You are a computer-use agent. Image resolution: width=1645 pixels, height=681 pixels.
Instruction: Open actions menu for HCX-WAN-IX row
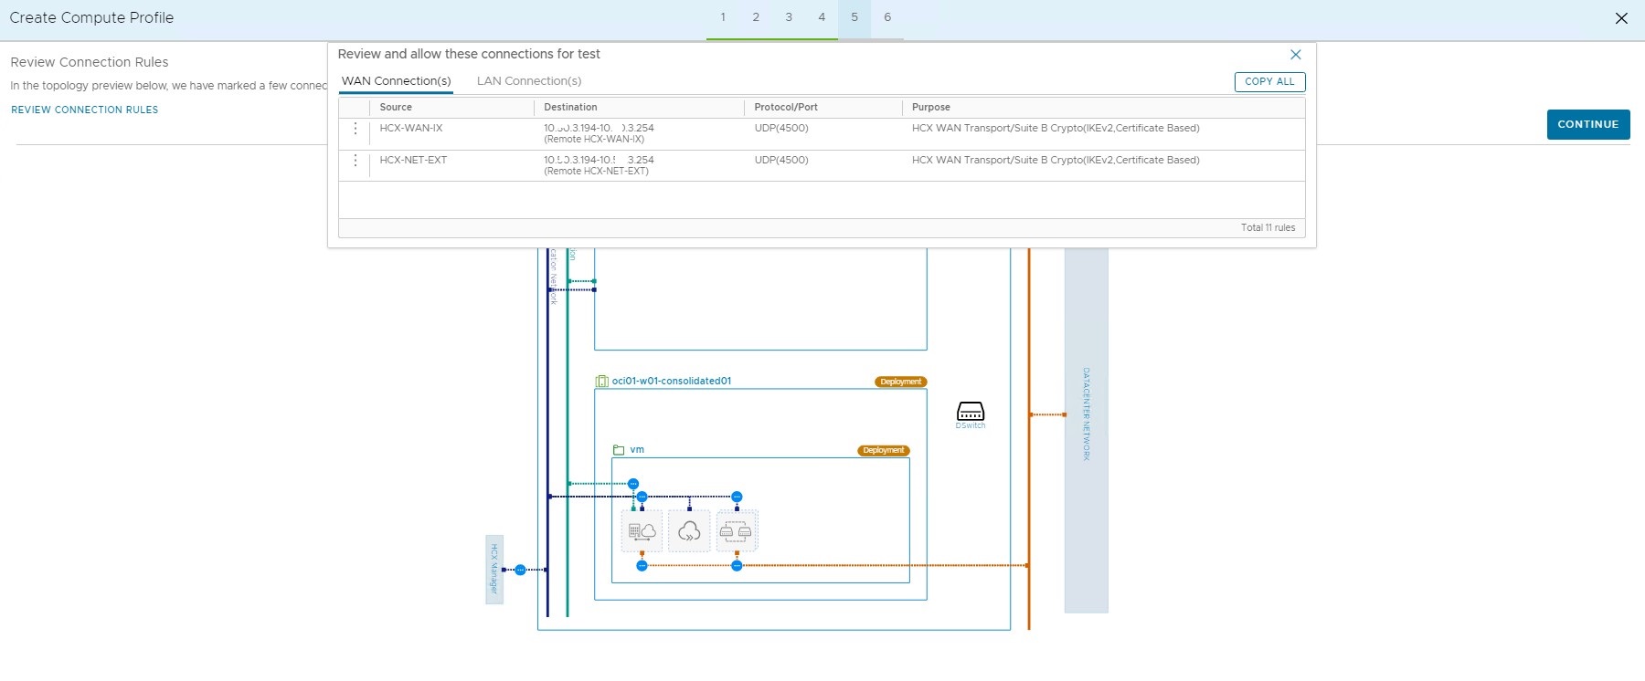356,129
